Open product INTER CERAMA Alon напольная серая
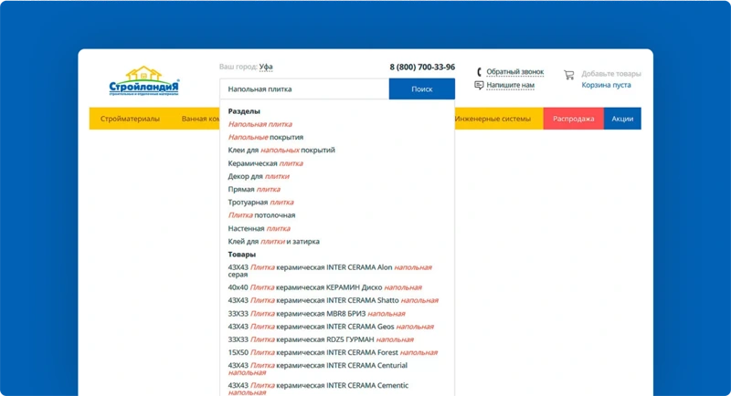731x396 pixels. pyautogui.click(x=330, y=271)
